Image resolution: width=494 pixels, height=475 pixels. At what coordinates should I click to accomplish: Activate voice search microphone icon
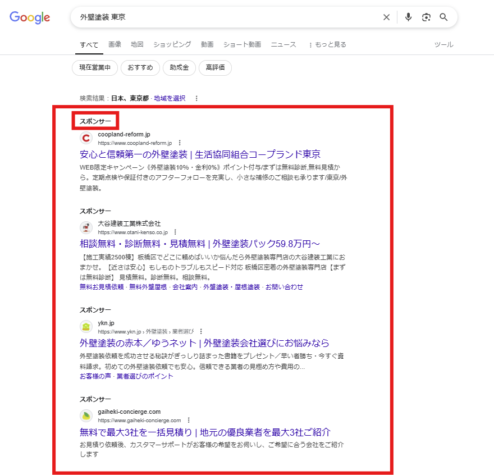[x=408, y=17]
